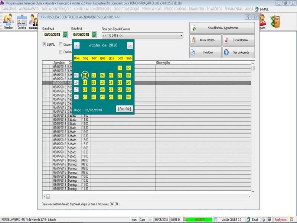The image size is (297, 223).
Task: Select day 15 in the calendar
Action: point(120,83)
